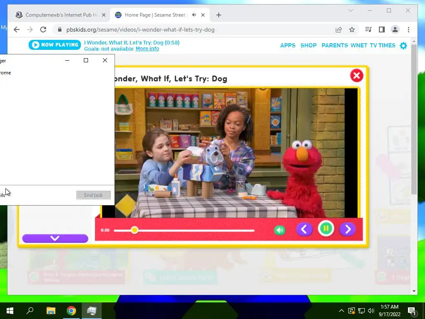425x319 pixels.
Task: Click the page vertical scrollbar thumb
Action: pos(414,119)
